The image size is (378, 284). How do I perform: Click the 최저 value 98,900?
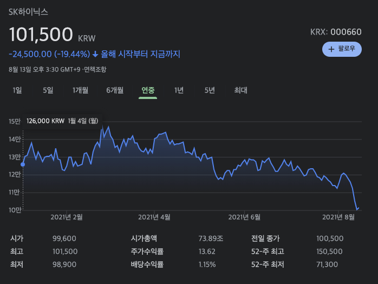point(64,265)
